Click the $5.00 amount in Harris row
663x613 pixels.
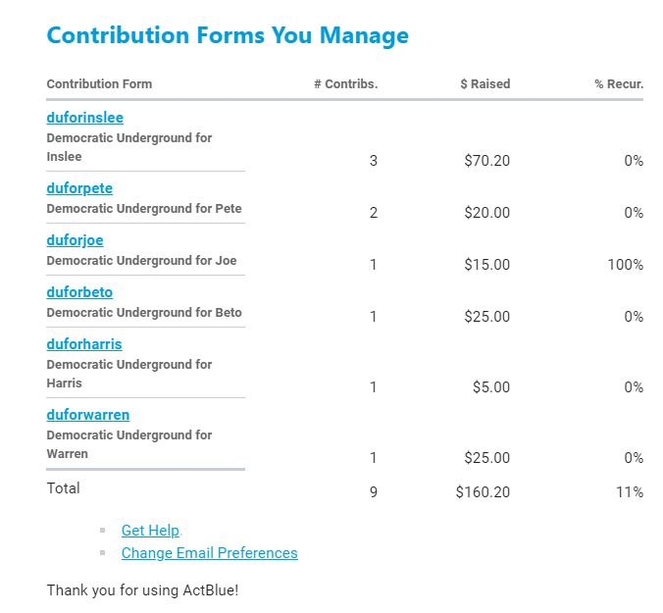click(x=490, y=387)
